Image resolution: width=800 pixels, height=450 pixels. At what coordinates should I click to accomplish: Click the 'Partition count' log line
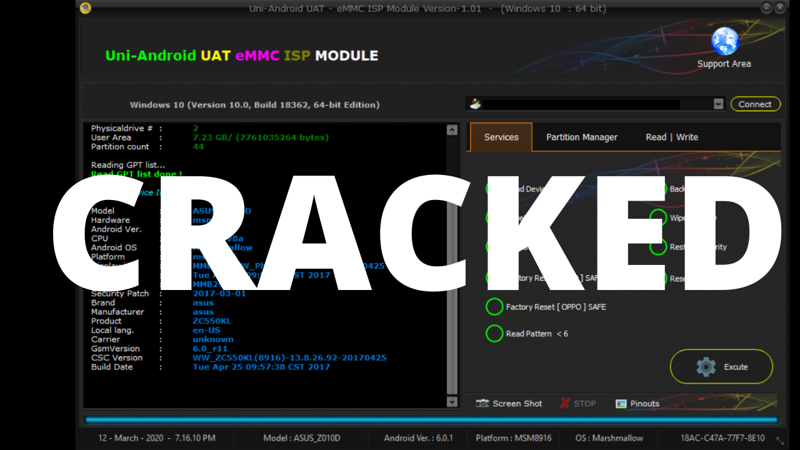(146, 147)
